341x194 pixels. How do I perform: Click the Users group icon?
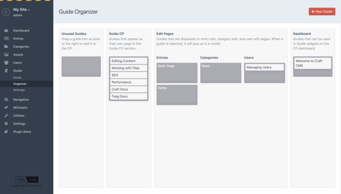coord(6,63)
